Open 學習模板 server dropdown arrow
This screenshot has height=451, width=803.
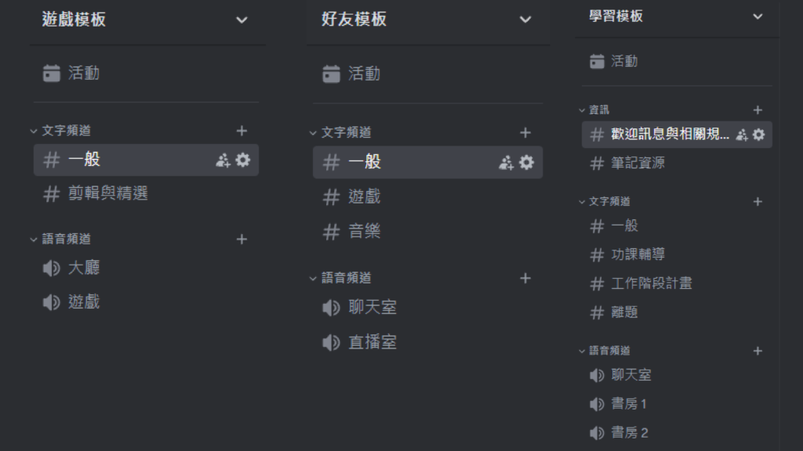(758, 16)
